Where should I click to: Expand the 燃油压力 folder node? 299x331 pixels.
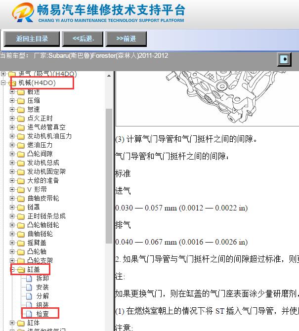[x=12, y=145]
